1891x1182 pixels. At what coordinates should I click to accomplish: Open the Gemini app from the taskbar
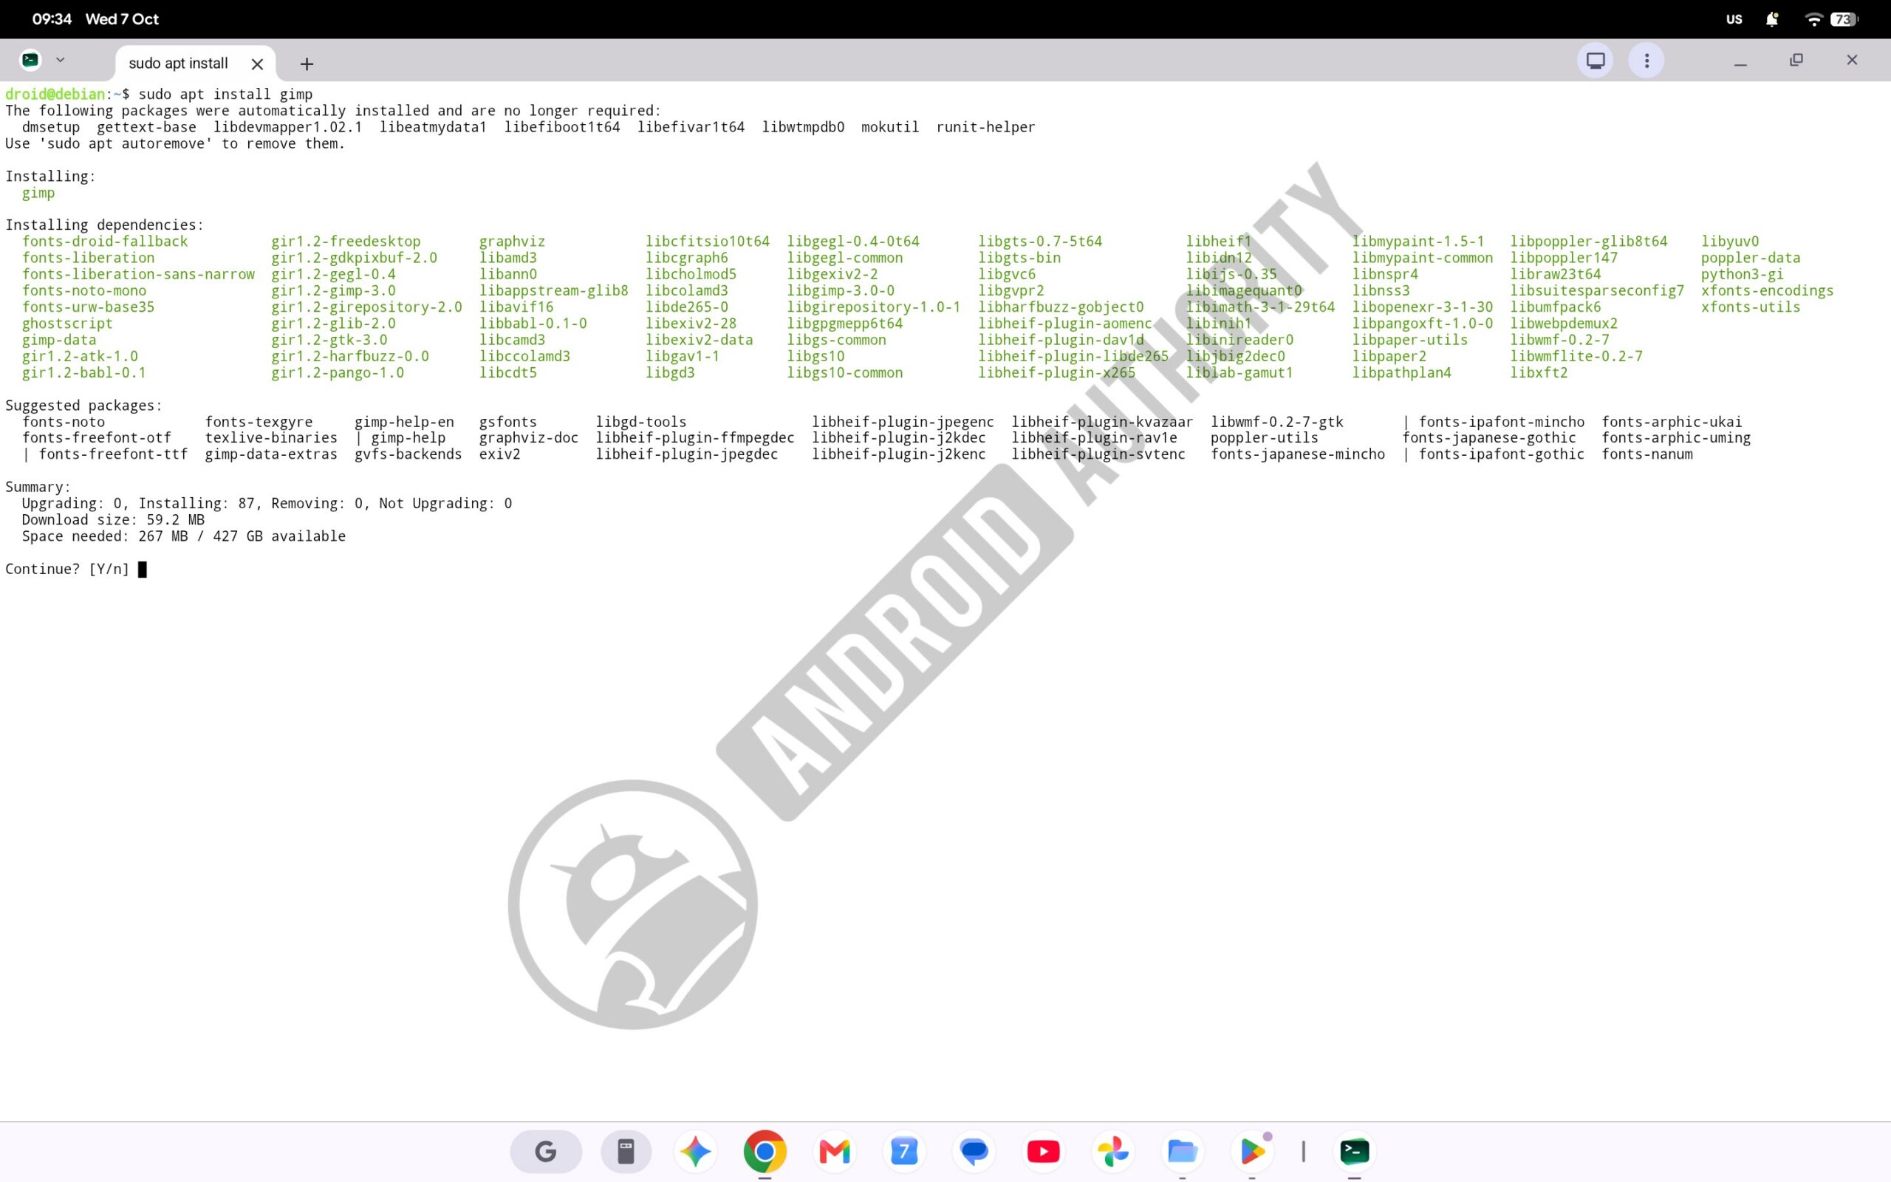coord(694,1151)
